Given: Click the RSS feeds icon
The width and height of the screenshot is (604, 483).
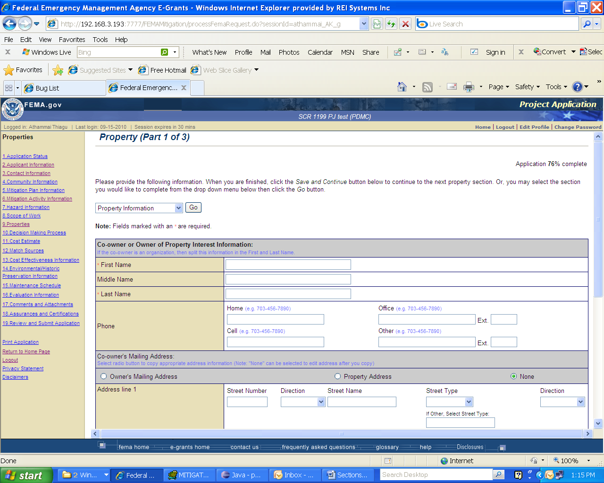Looking at the screenshot, I should click(428, 87).
